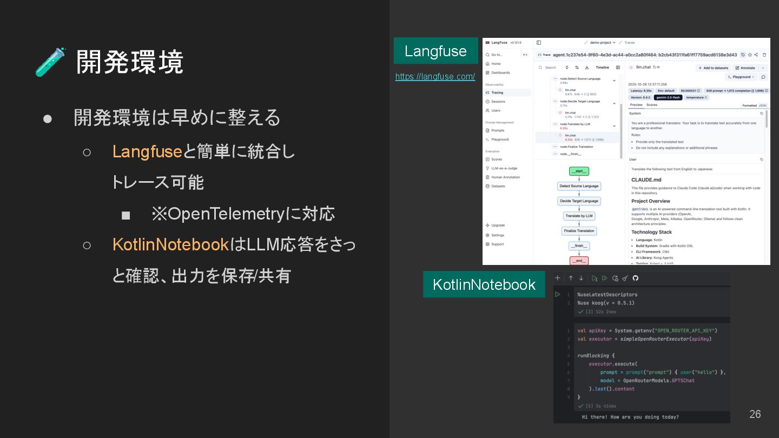Viewport: 779px width, 438px height.
Task: Share the trace via share icon
Action: (756, 55)
